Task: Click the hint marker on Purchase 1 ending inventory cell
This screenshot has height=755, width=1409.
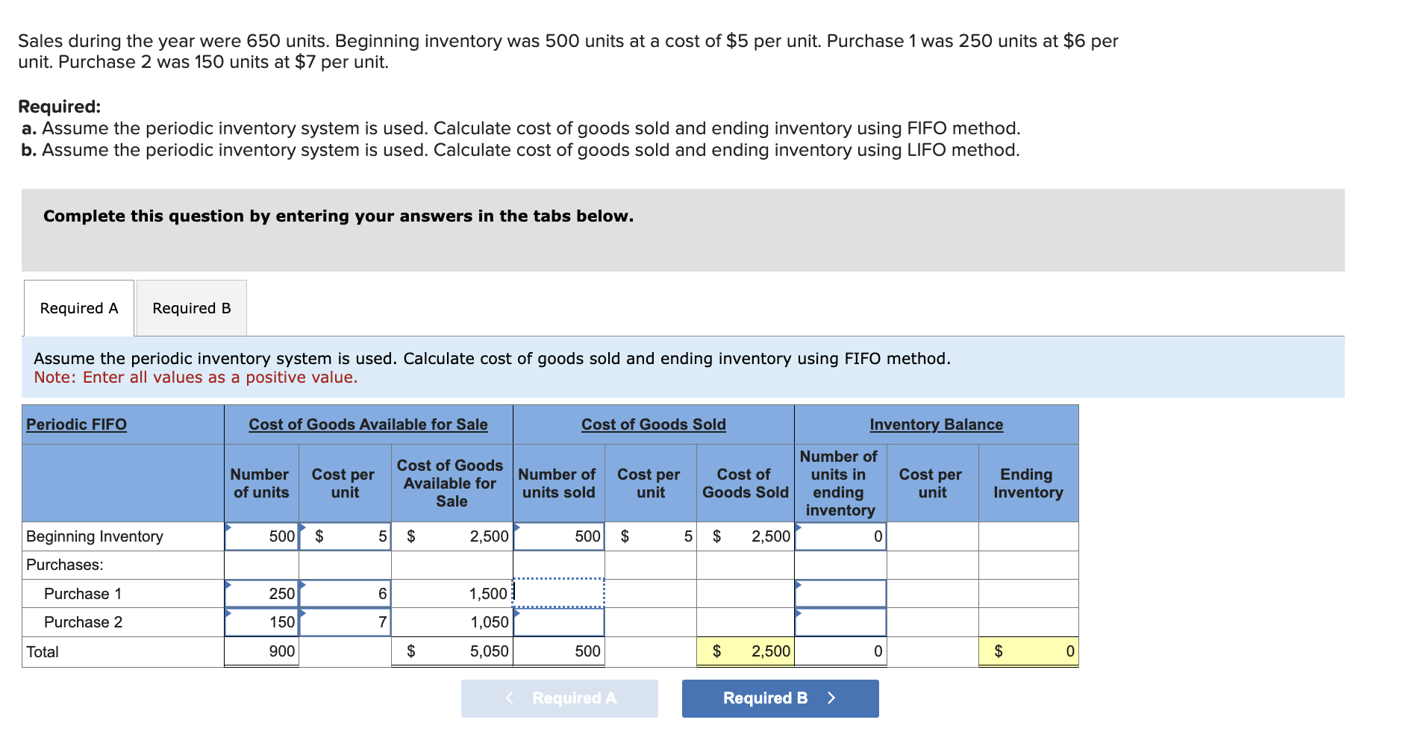Action: pyautogui.click(x=799, y=585)
